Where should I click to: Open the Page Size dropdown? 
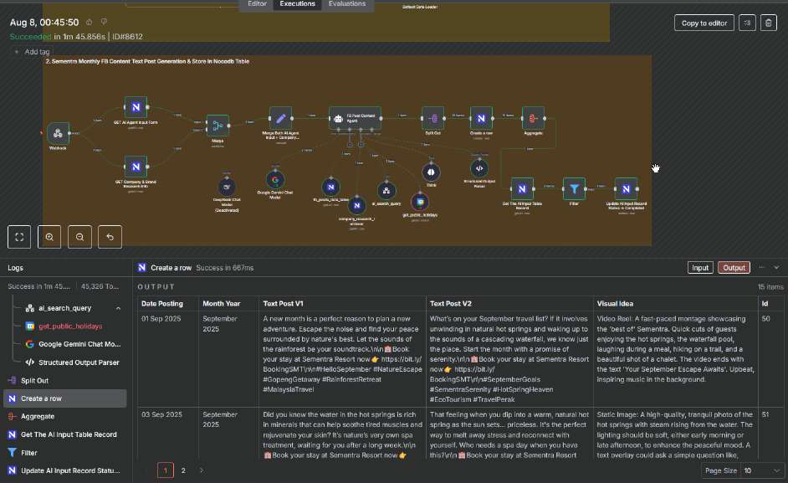[x=762, y=470]
